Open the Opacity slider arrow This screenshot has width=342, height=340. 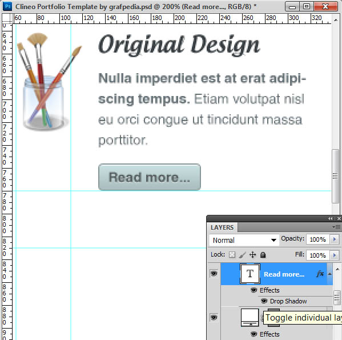pos(335,239)
